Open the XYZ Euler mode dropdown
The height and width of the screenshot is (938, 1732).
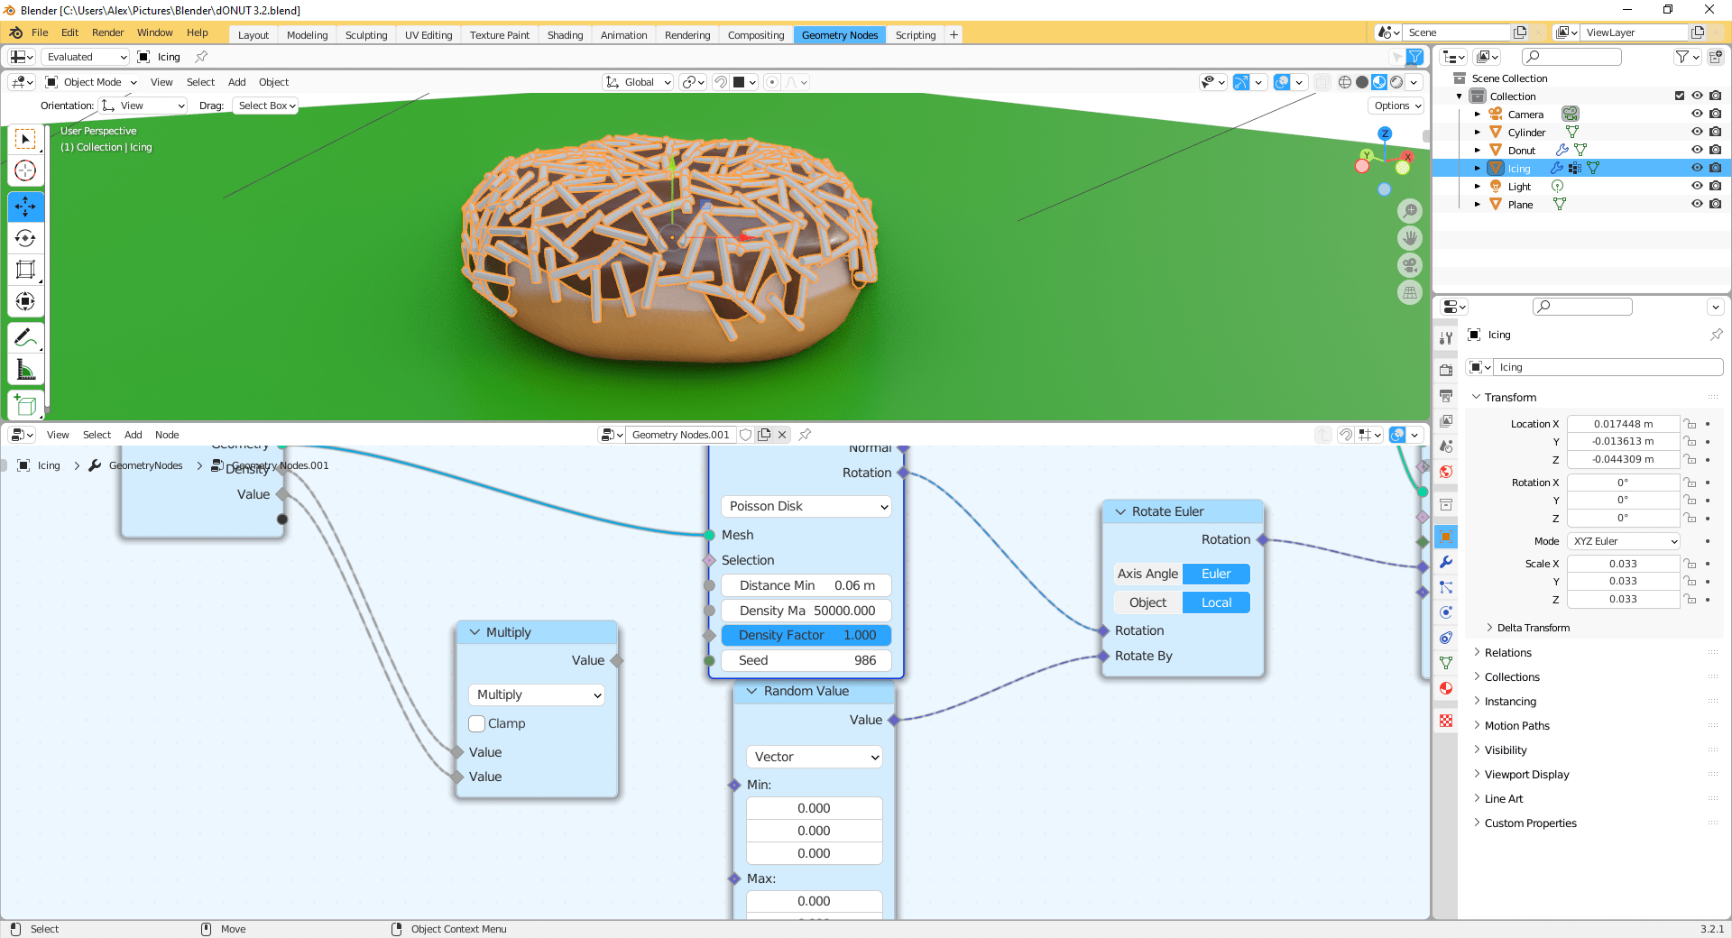tap(1622, 541)
